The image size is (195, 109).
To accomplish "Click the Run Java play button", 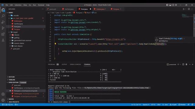I will (x=183, y=9).
